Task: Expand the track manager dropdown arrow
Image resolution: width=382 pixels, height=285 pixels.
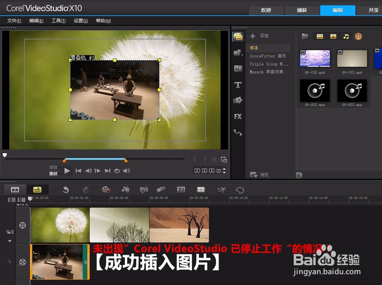Action: 10,241
